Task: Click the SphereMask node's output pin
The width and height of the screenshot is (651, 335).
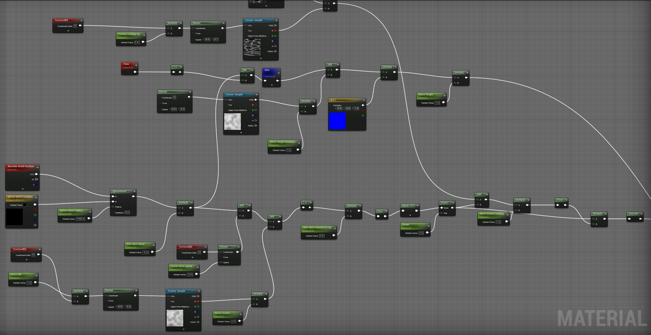Action: [134, 196]
